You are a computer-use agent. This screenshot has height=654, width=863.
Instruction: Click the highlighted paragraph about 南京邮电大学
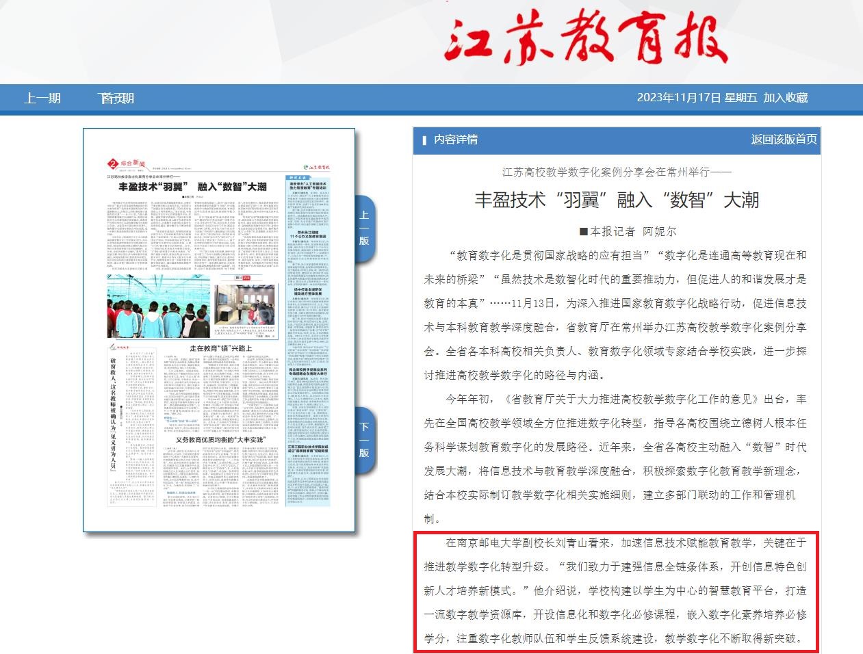(x=616, y=590)
